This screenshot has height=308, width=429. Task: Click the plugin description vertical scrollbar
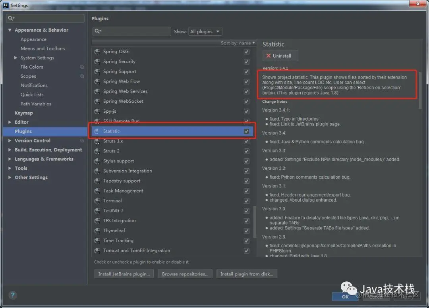[420, 90]
